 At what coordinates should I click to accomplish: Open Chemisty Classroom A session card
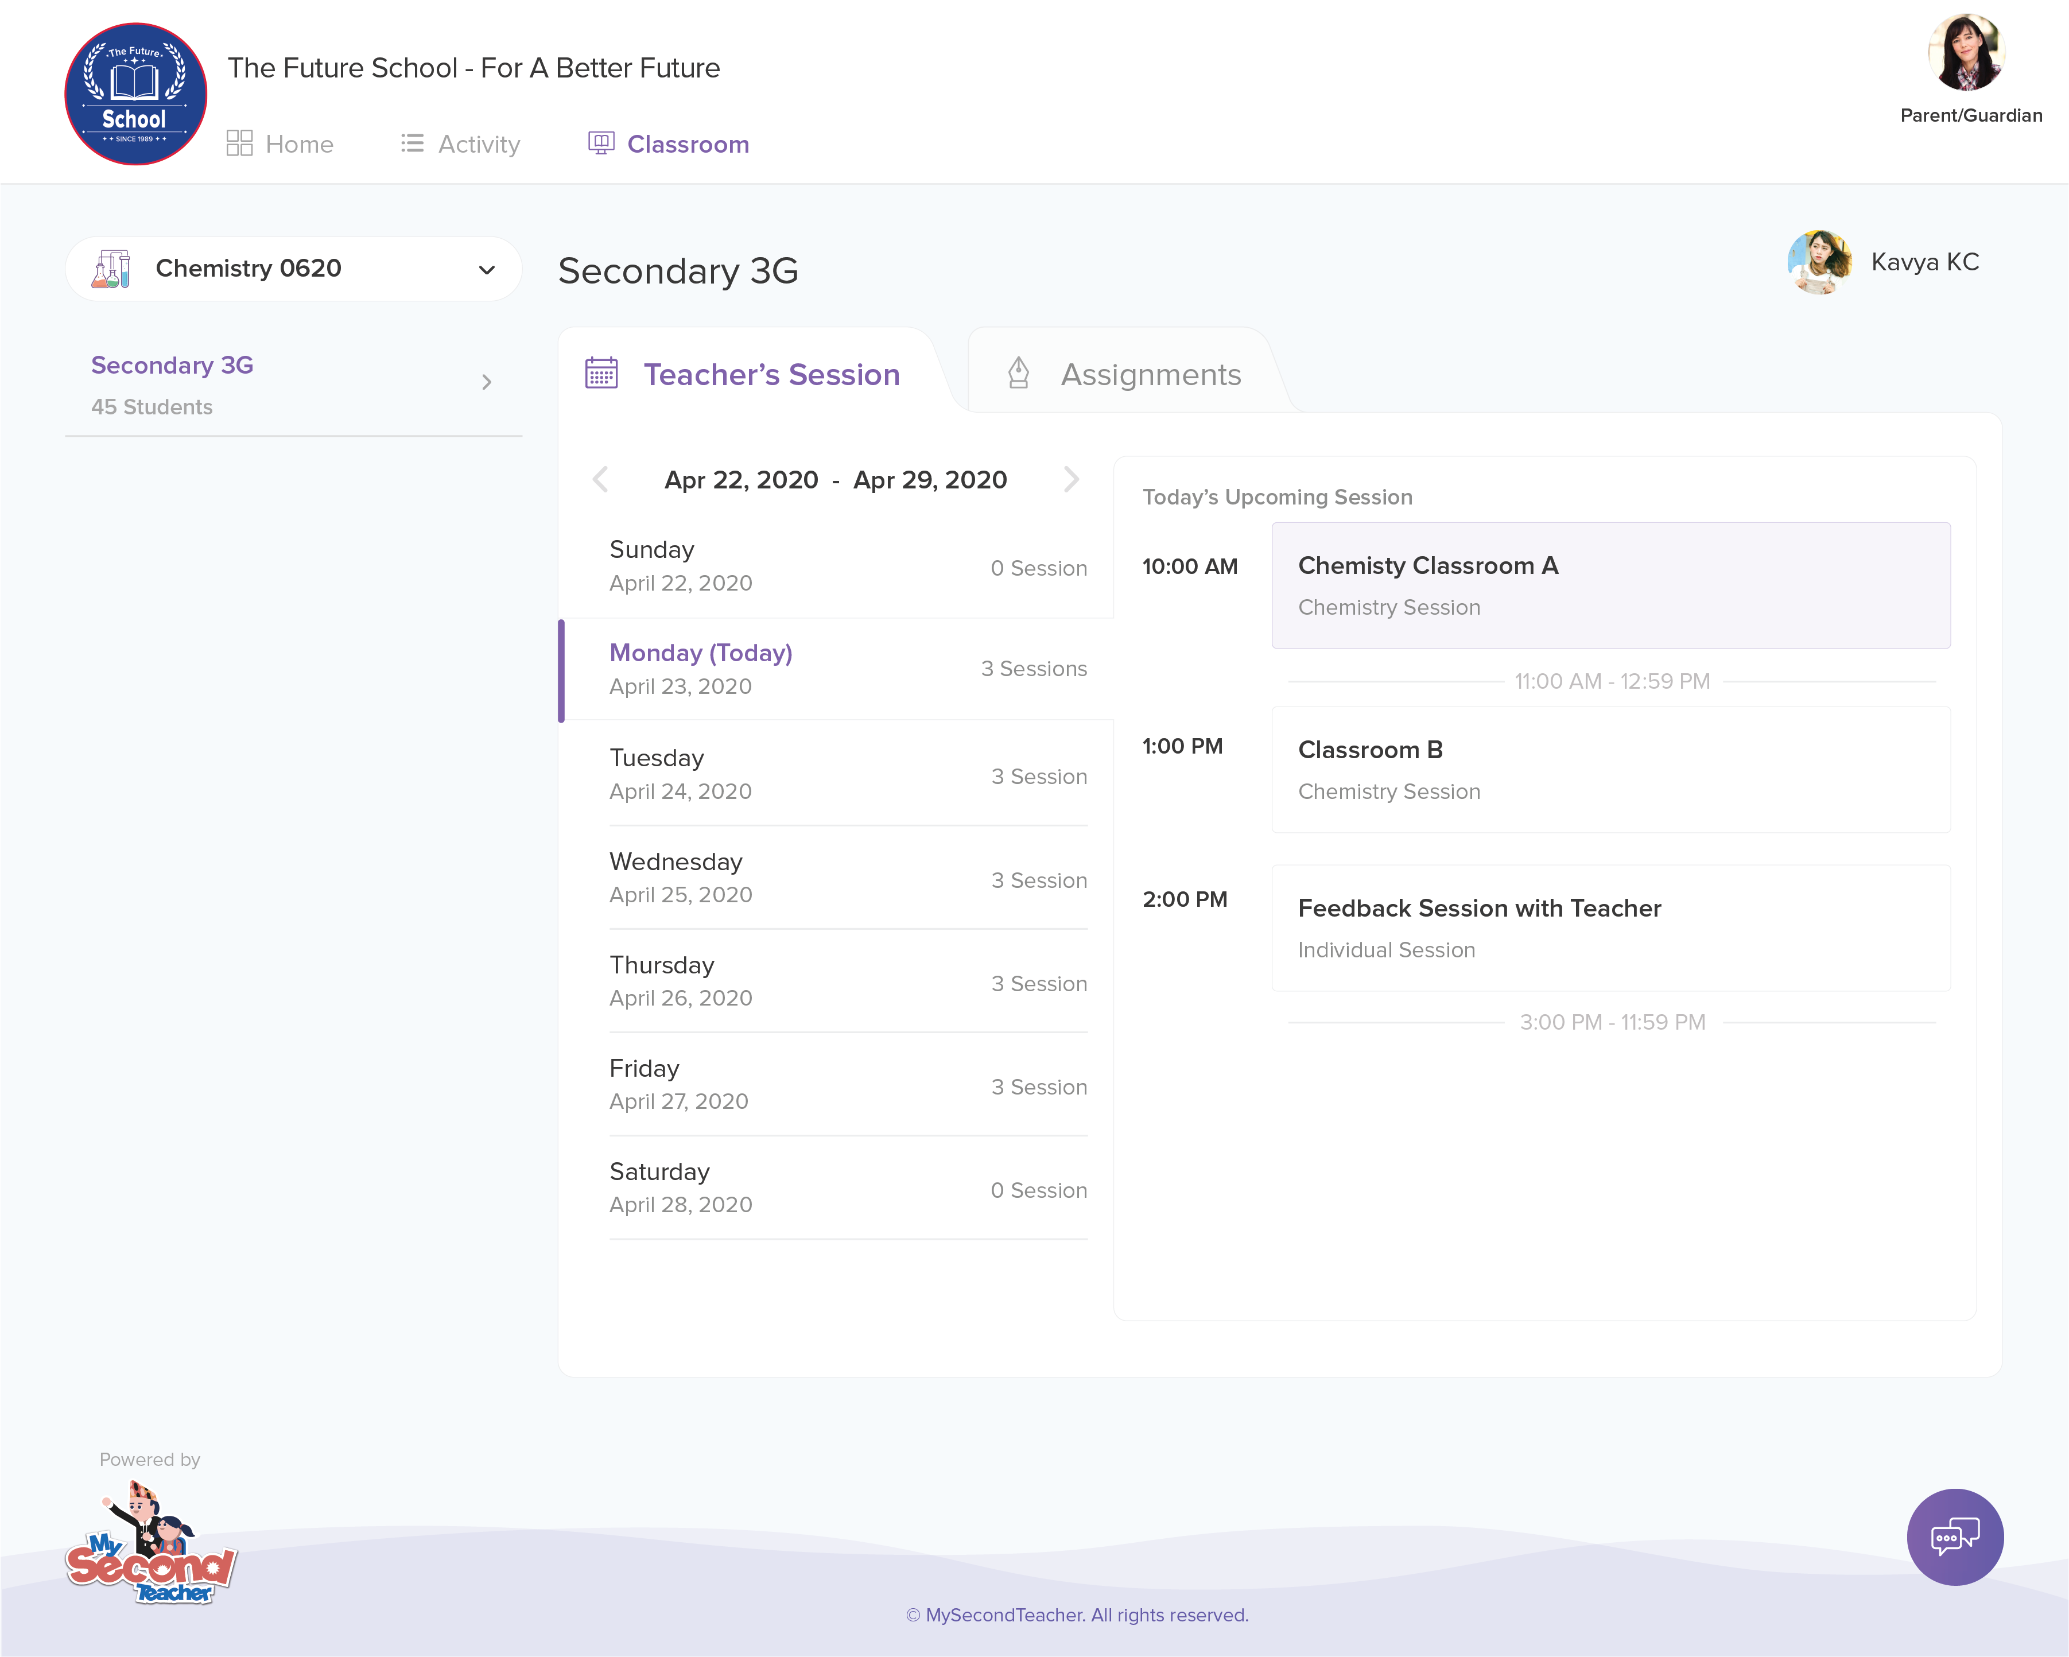click(x=1610, y=585)
